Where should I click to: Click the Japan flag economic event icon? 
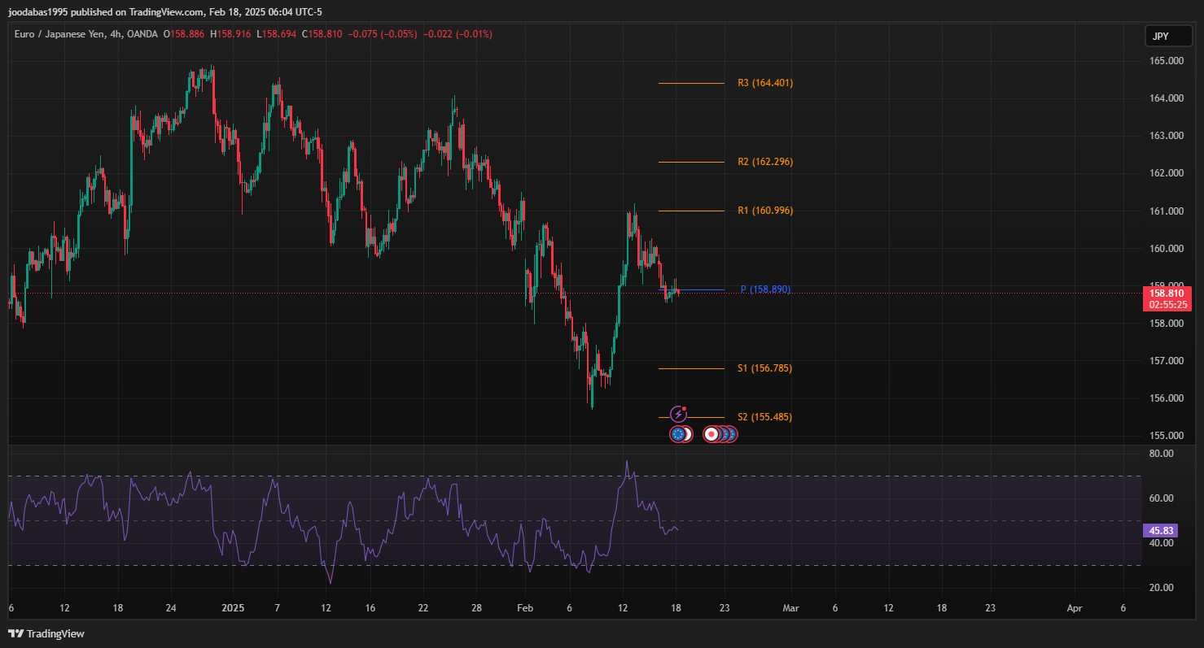711,435
